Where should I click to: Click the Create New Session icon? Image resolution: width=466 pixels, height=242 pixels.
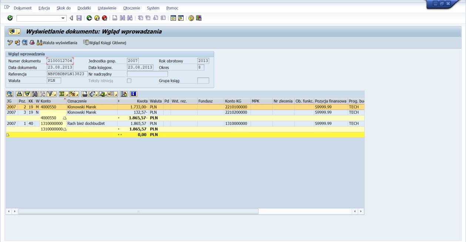point(172,18)
